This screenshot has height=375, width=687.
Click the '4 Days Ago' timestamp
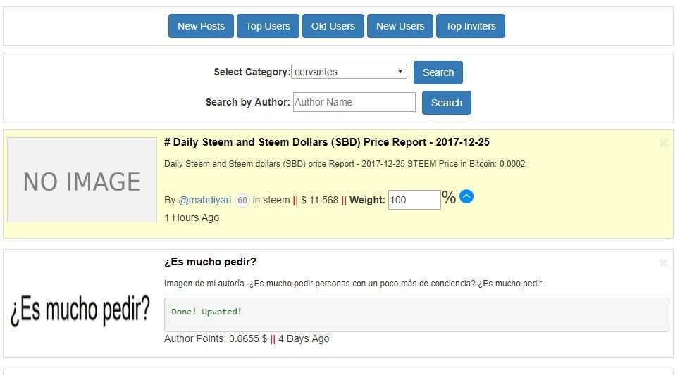tap(304, 338)
